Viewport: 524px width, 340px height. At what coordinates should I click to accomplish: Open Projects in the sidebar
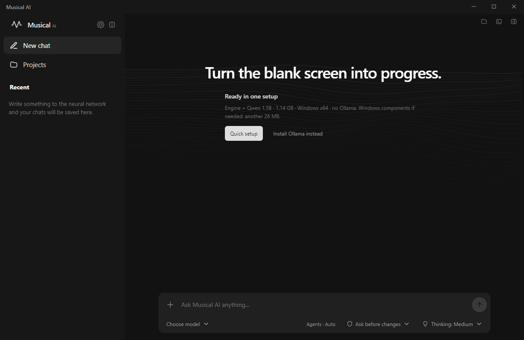[x=62, y=65]
